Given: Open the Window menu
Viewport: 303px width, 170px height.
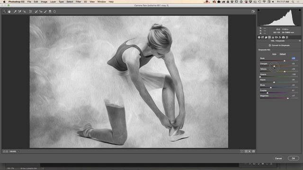Looking at the screenshot, I should (101, 2).
